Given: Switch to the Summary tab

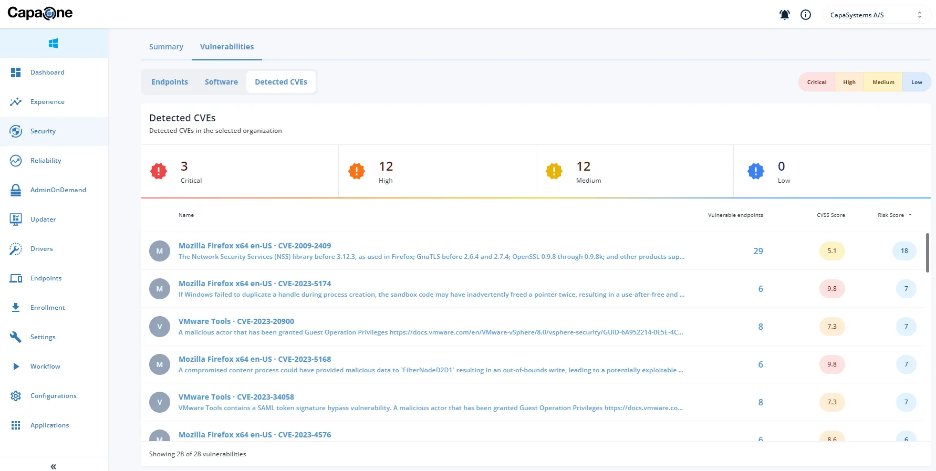Looking at the screenshot, I should pyautogui.click(x=166, y=47).
